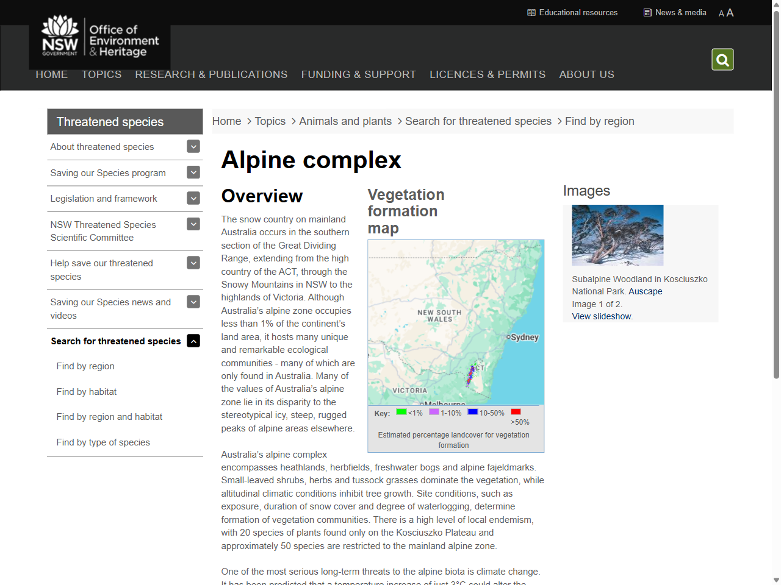Click the search magnifier icon
The image size is (781, 585).
point(722,59)
